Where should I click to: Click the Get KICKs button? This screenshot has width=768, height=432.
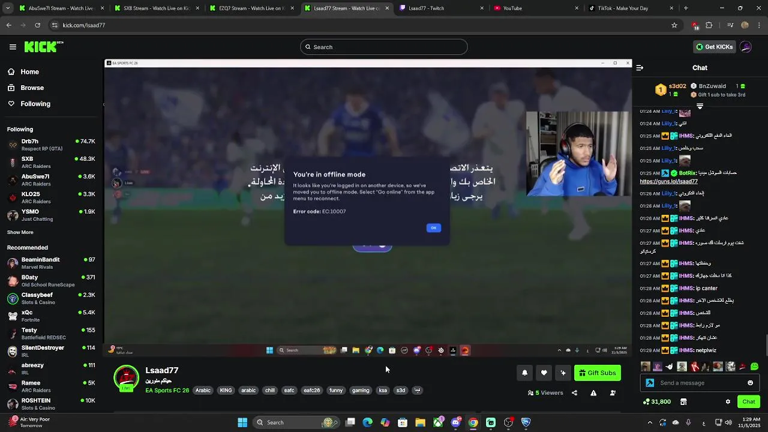714,47
